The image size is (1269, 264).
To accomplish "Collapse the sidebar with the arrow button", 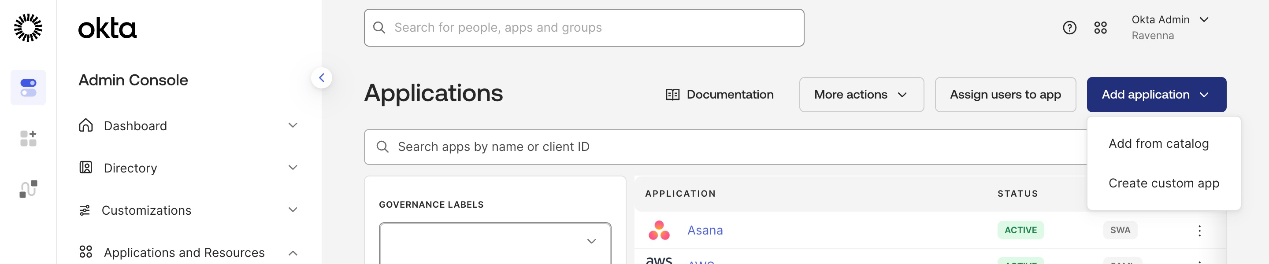I will point(322,78).
